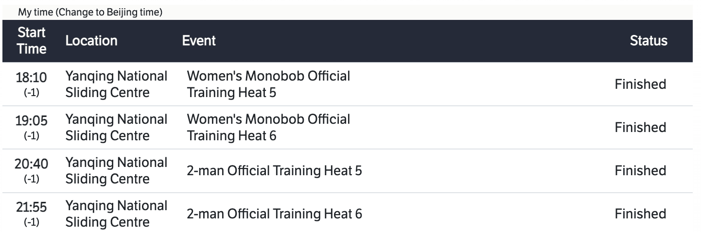Click Finished status for Women's Monobob Heat 6
701x232 pixels.
(640, 127)
